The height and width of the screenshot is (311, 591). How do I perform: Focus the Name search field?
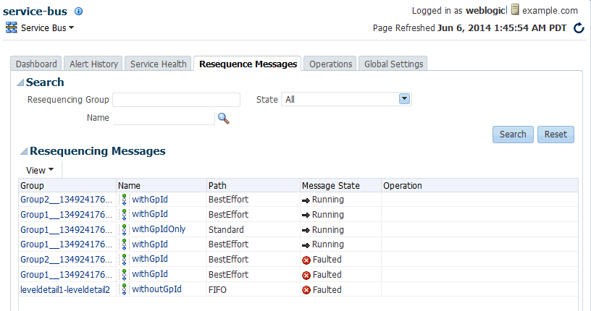pyautogui.click(x=164, y=118)
